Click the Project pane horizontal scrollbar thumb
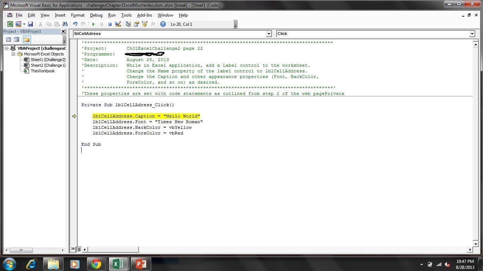 [21, 250]
